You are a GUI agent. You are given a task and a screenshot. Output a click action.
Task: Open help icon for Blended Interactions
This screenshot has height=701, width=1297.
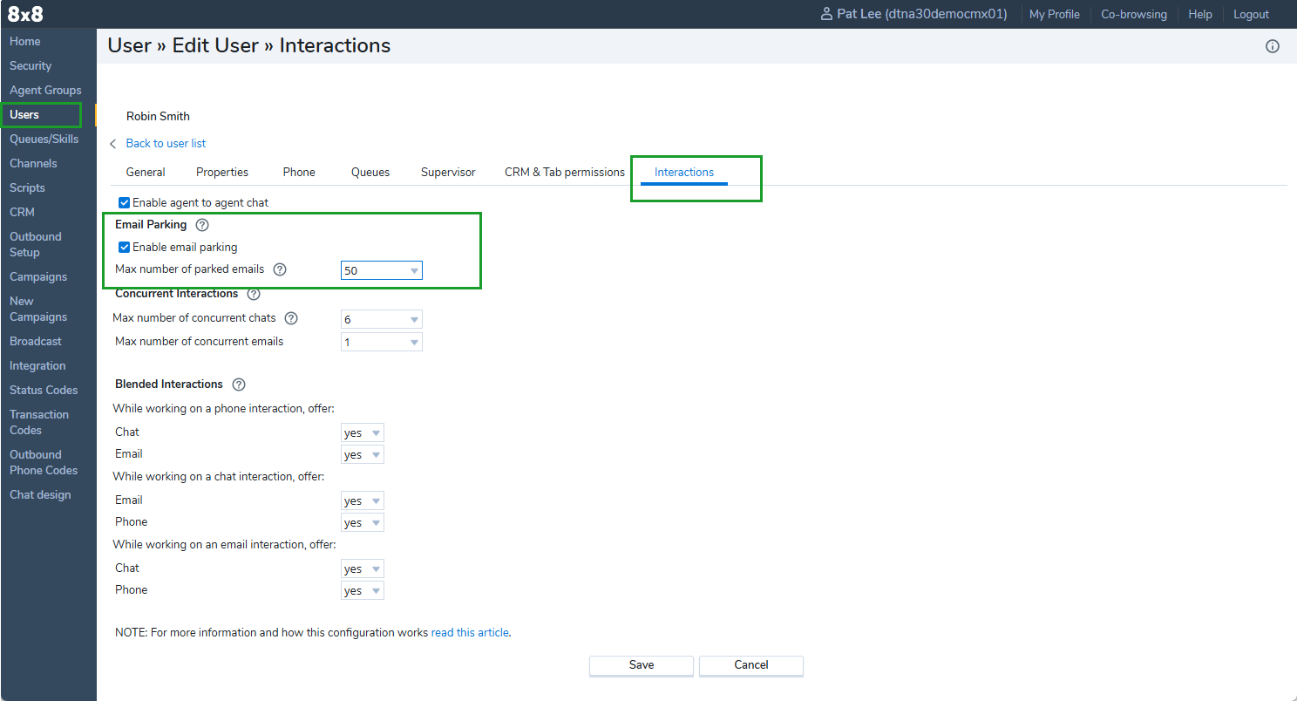pyautogui.click(x=239, y=385)
